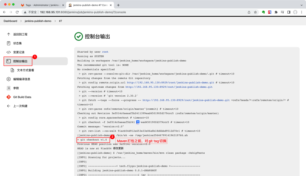This screenshot has width=306, height=176.
Task: Open the profile avatar menu
Action: pyautogui.click(x=295, y=12)
